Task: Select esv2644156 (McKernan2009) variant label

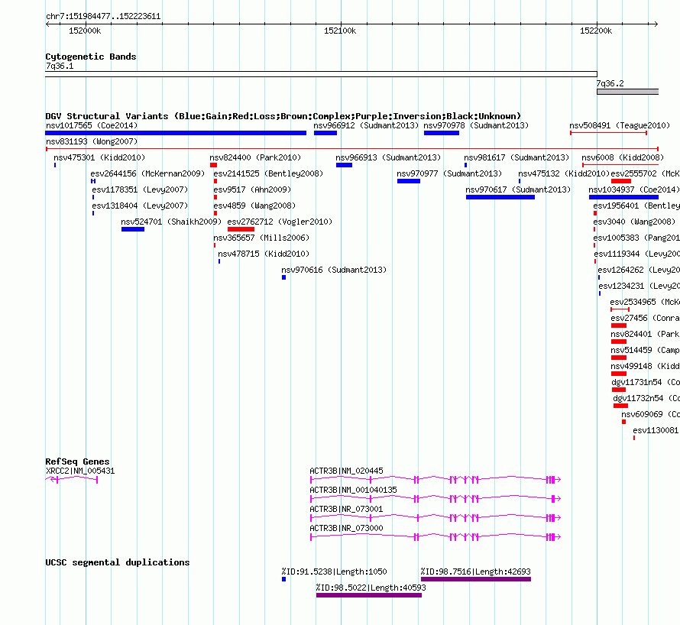Action: 147,173
